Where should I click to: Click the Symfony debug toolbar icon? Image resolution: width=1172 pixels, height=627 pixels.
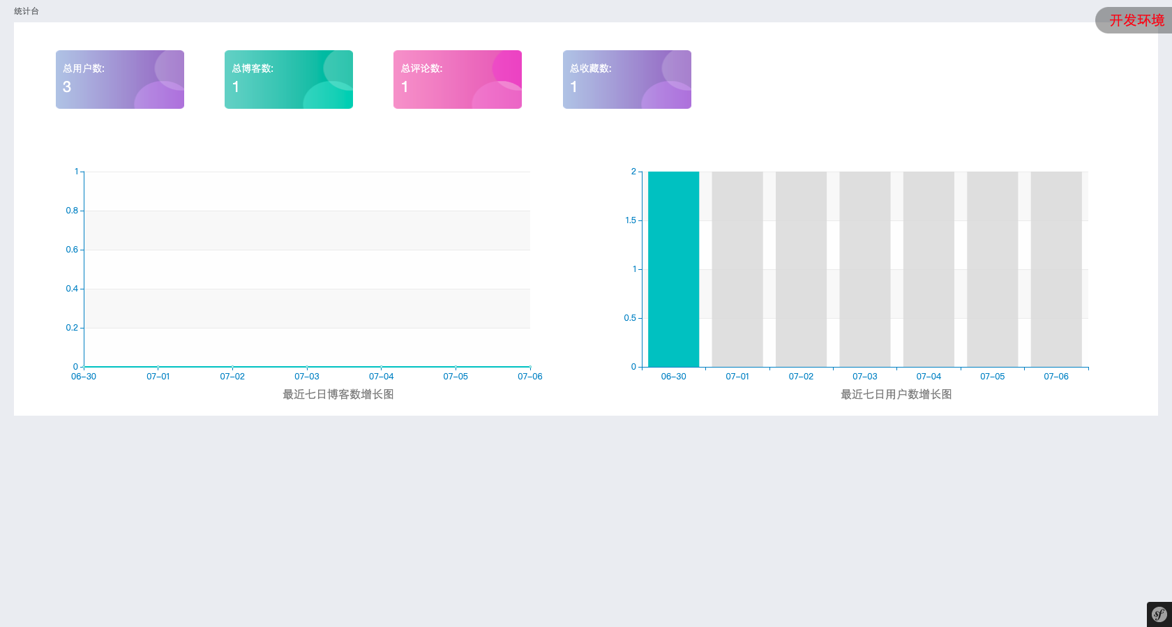tap(1159, 614)
